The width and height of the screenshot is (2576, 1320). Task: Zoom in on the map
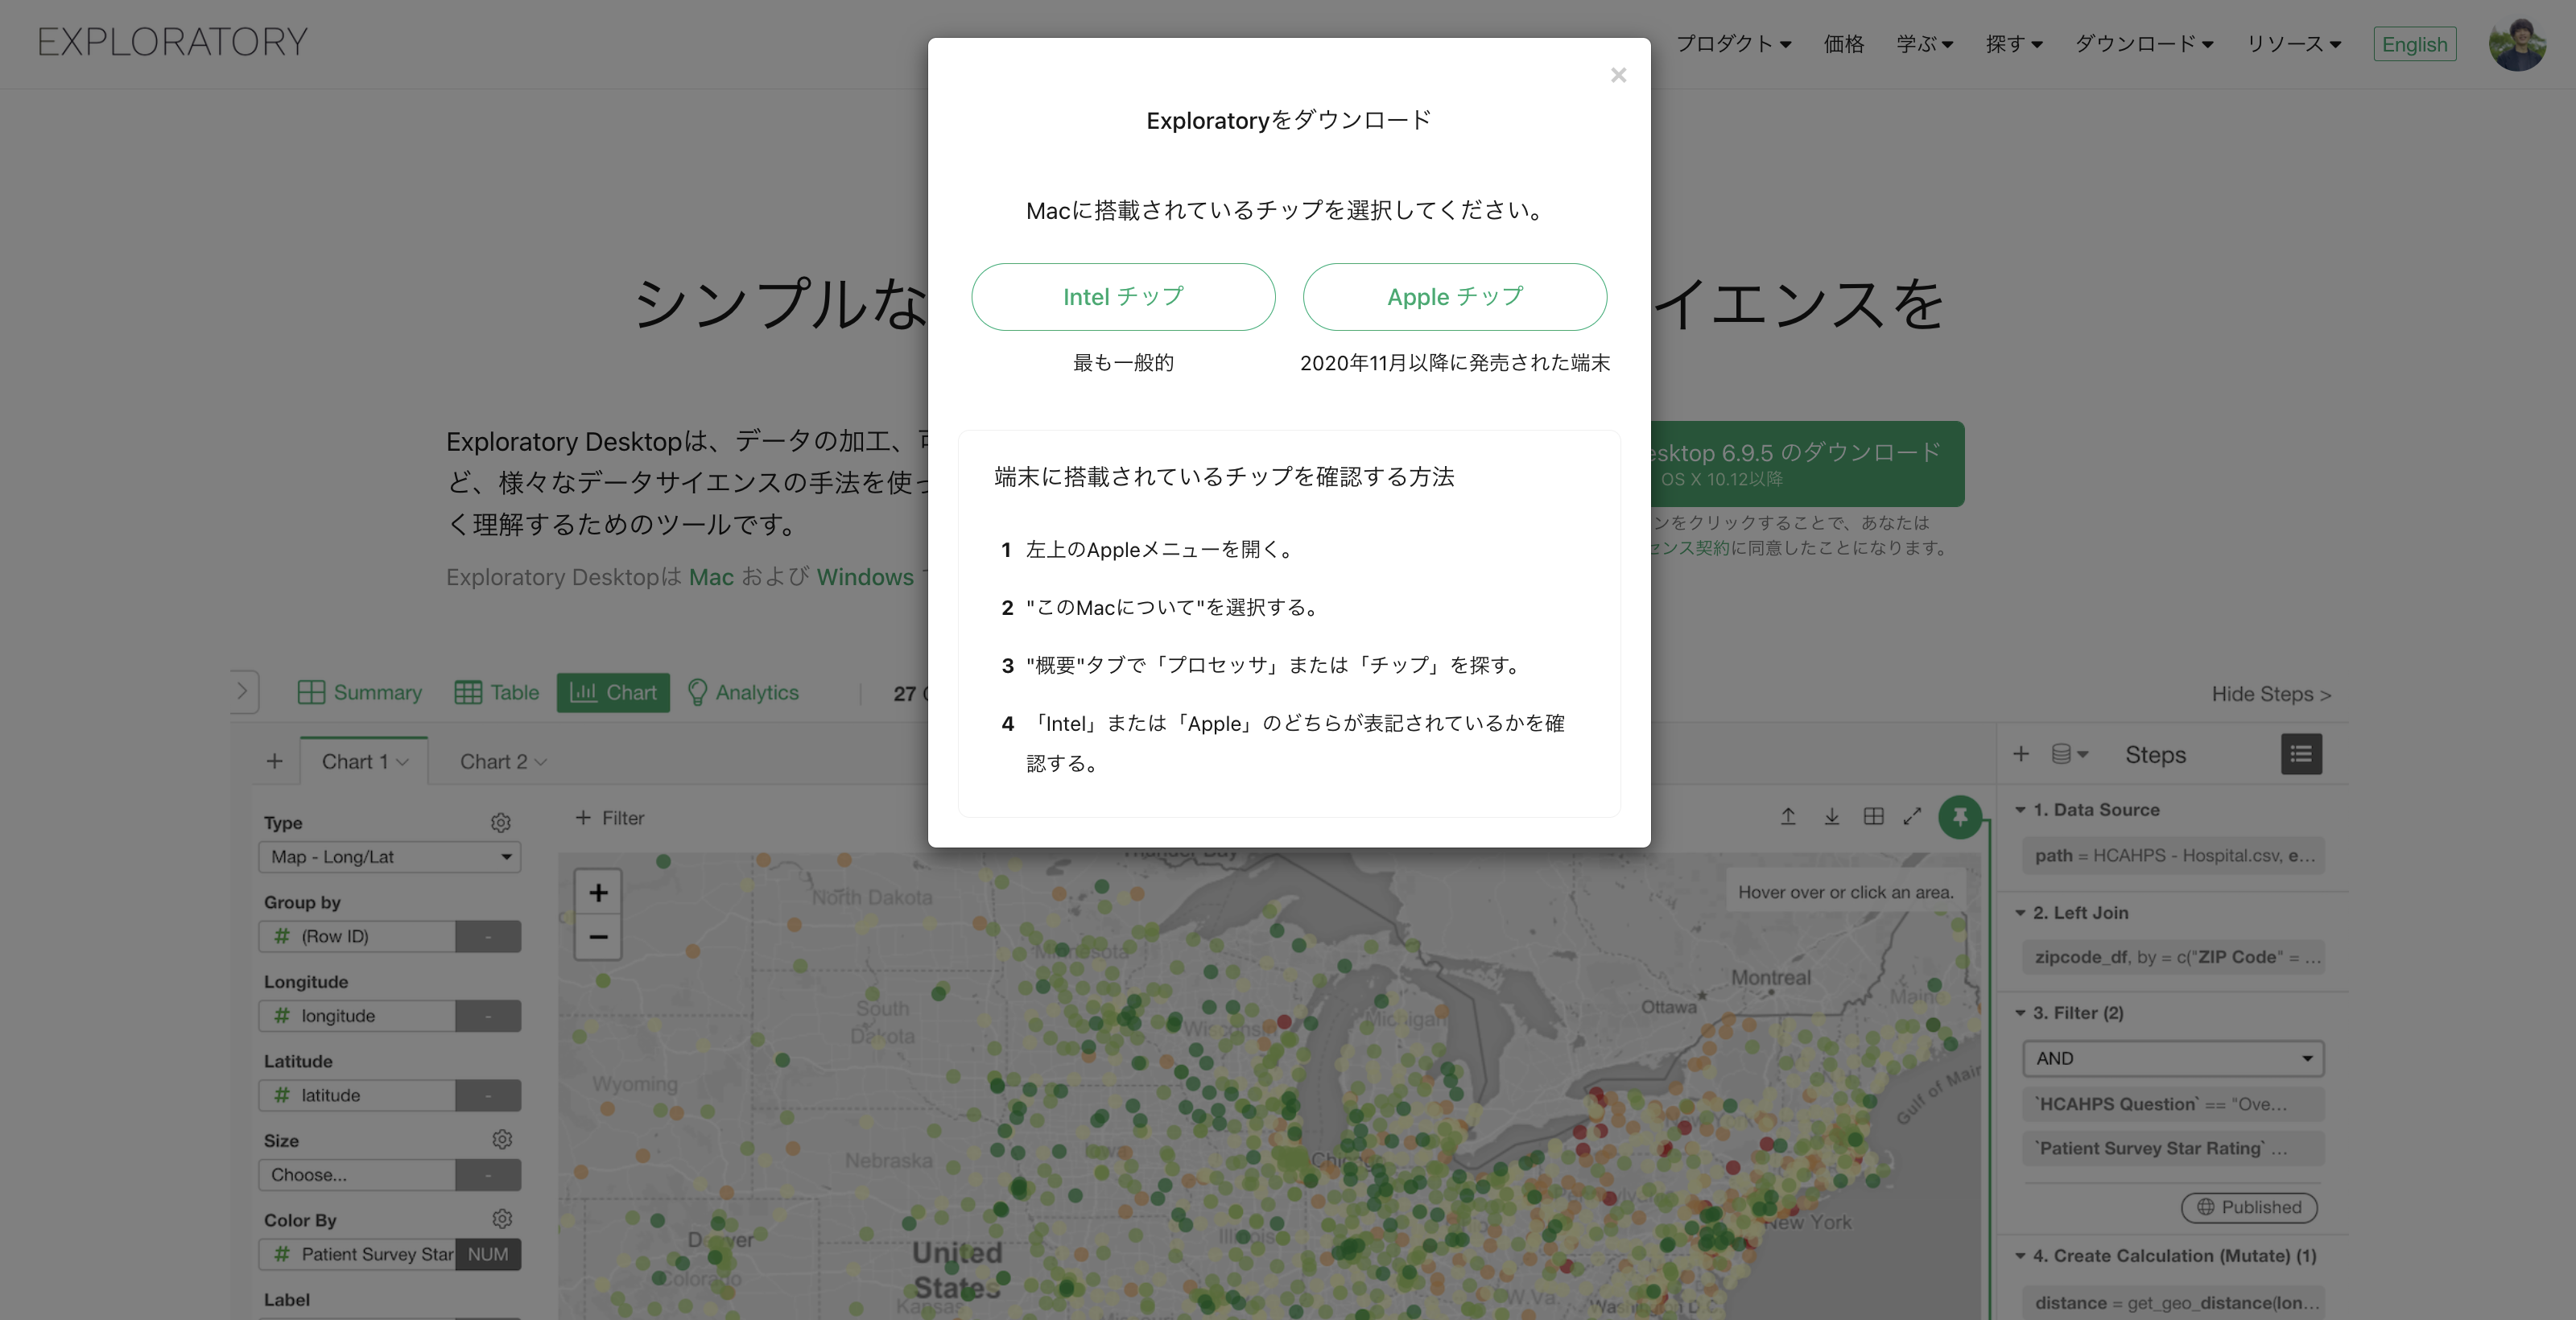pos(598,892)
